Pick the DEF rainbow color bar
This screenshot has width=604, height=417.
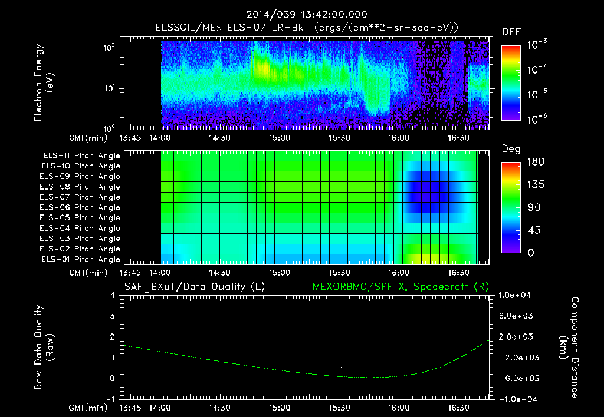[511, 83]
